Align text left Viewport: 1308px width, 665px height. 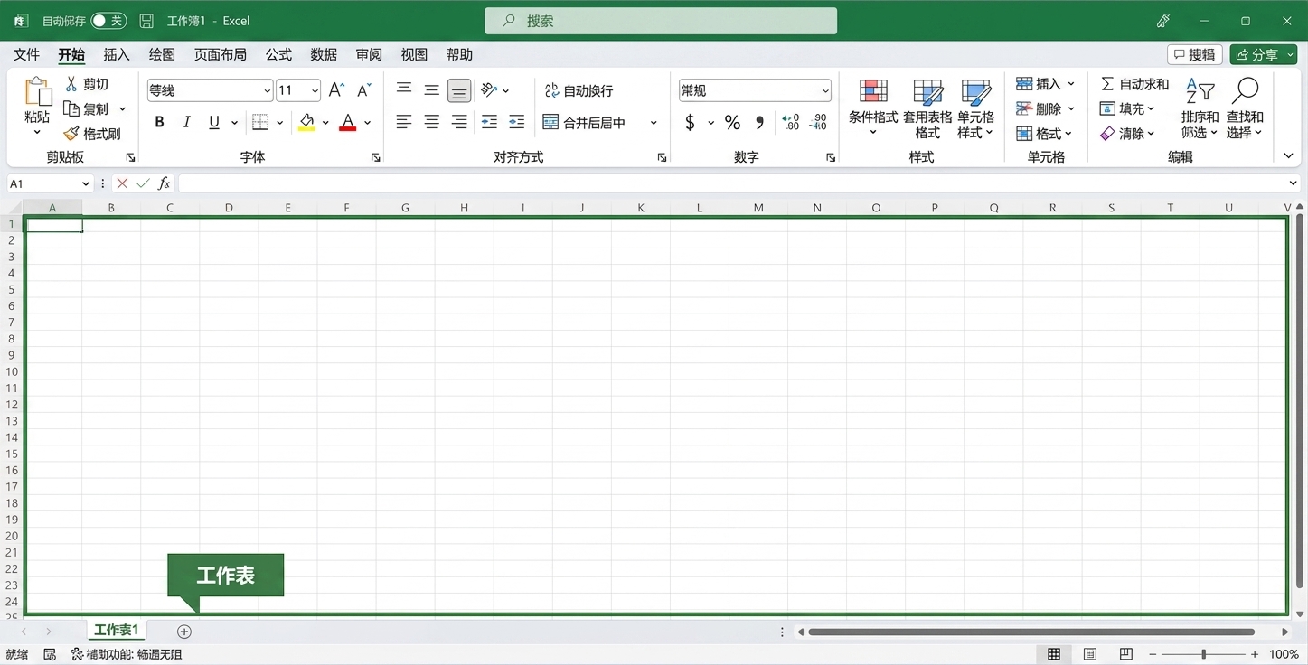click(404, 122)
